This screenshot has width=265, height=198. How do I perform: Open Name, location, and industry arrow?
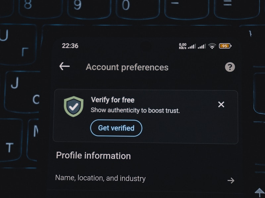pyautogui.click(x=231, y=181)
